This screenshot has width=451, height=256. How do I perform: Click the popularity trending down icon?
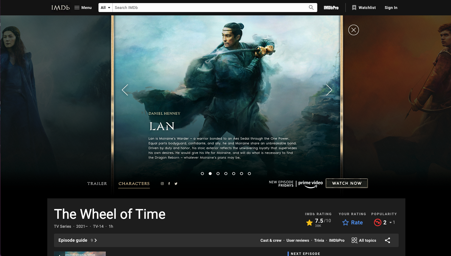(378, 222)
